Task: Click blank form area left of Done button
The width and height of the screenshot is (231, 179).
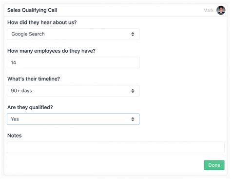Action: click(x=104, y=165)
